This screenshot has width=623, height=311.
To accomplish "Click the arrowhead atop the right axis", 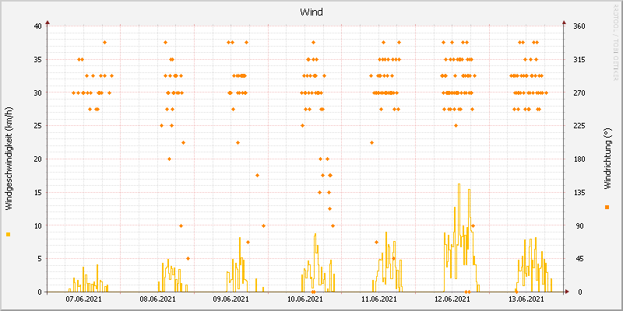I will click(564, 23).
